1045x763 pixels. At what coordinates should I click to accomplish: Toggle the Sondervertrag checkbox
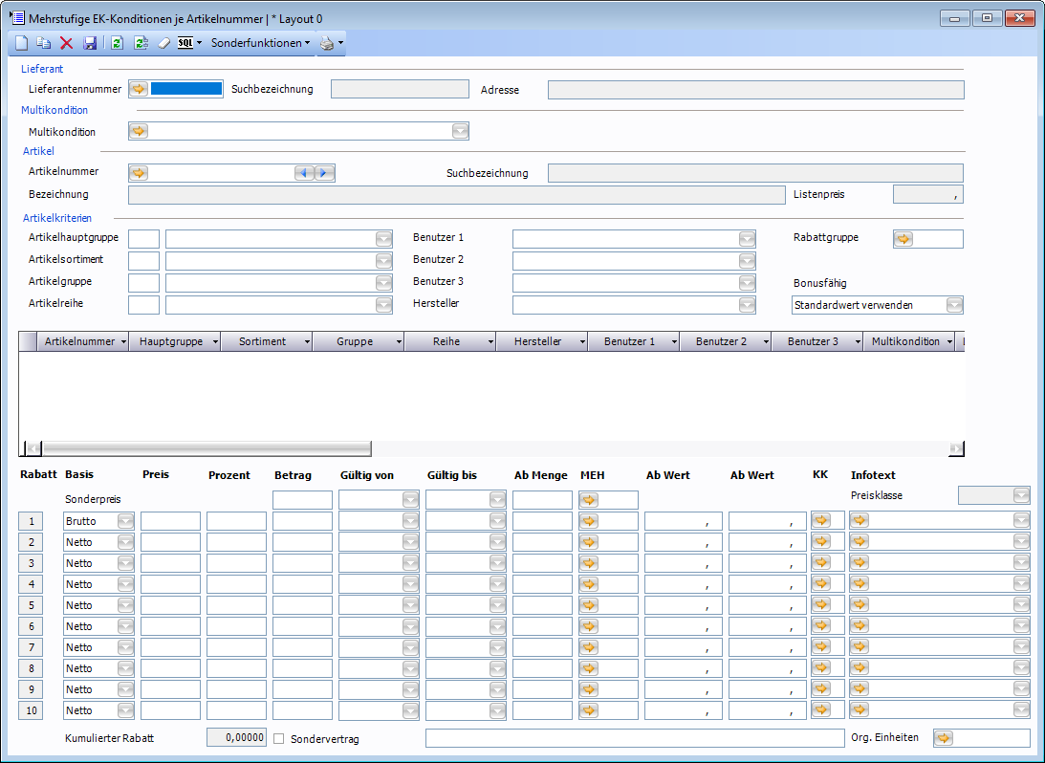280,739
